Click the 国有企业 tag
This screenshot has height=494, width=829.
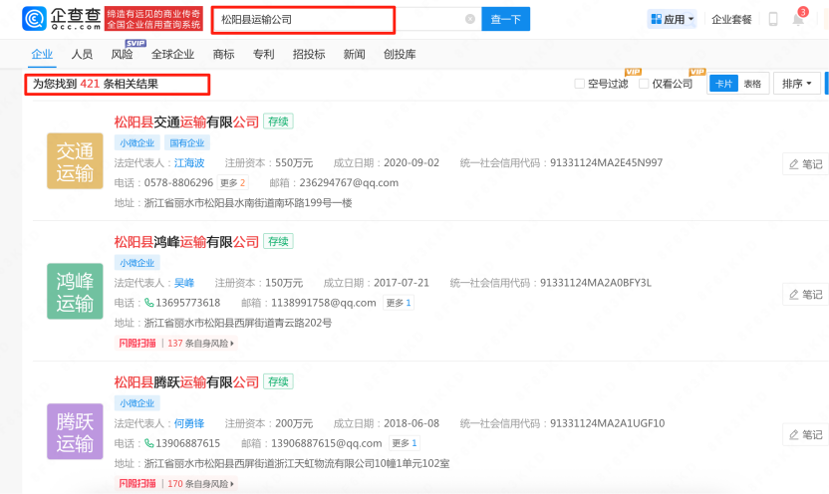(x=187, y=142)
